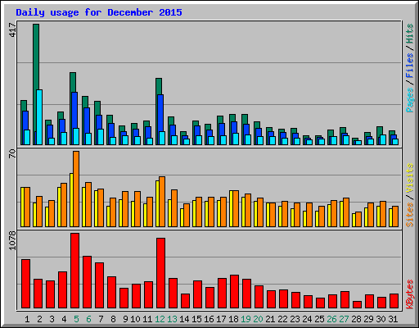Screen dimensions: 419x328
Task: Click the 1078 axis value
Action: (12, 240)
